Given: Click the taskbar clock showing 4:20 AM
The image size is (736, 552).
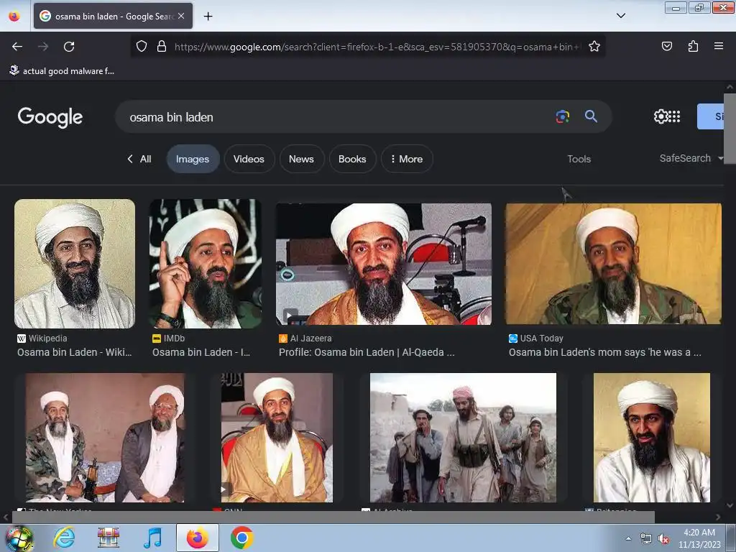Looking at the screenshot, I should (699, 538).
